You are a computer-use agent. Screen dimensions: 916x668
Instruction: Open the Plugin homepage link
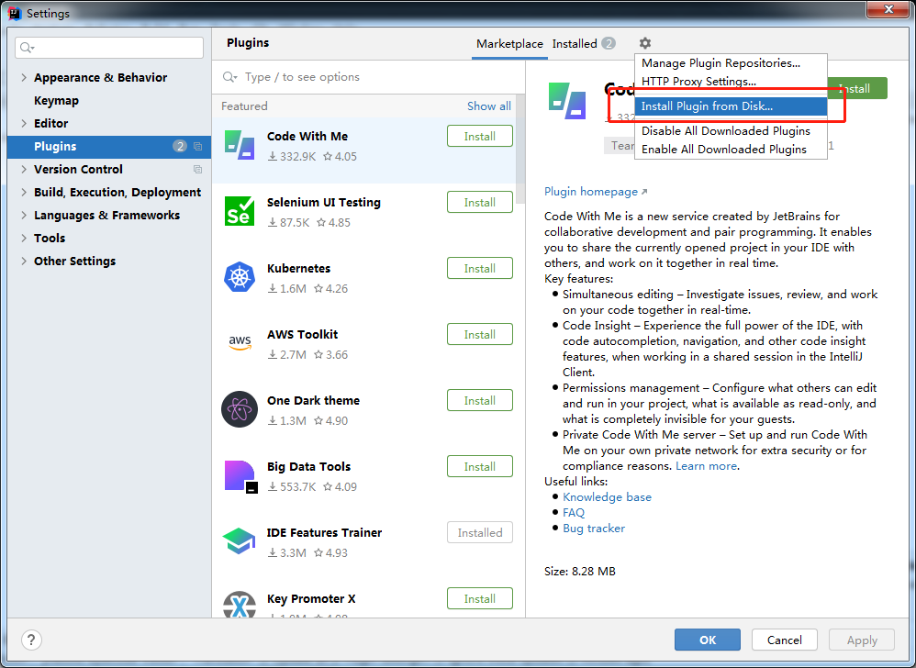pyautogui.click(x=596, y=192)
